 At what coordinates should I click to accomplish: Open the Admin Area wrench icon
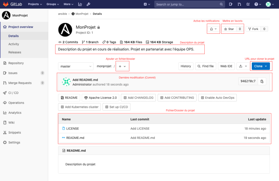pos(89,5)
